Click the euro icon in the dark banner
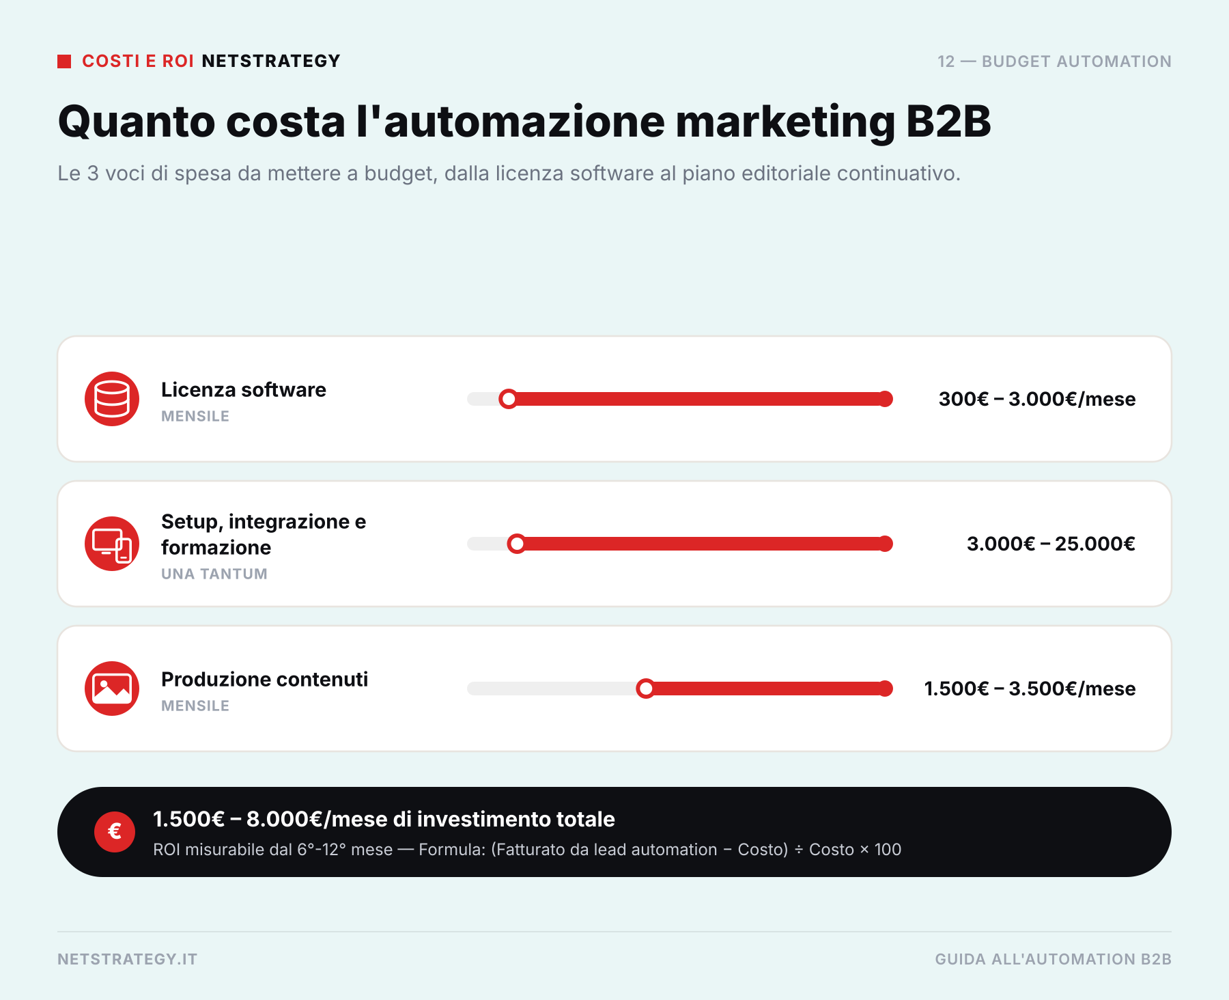Viewport: 1229px width, 1000px height. [x=115, y=832]
